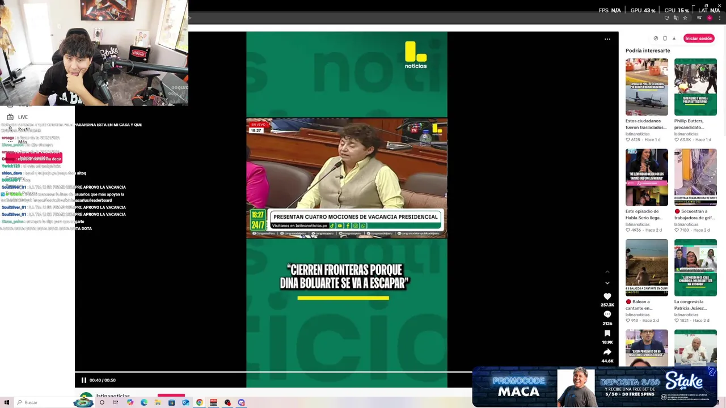Open 'La congresista Patricia Juárez' thumbnail
This screenshot has width=726, height=408.
click(x=695, y=267)
